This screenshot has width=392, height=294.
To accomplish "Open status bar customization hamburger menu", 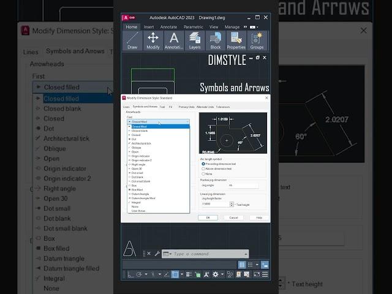I will [x=265, y=274].
